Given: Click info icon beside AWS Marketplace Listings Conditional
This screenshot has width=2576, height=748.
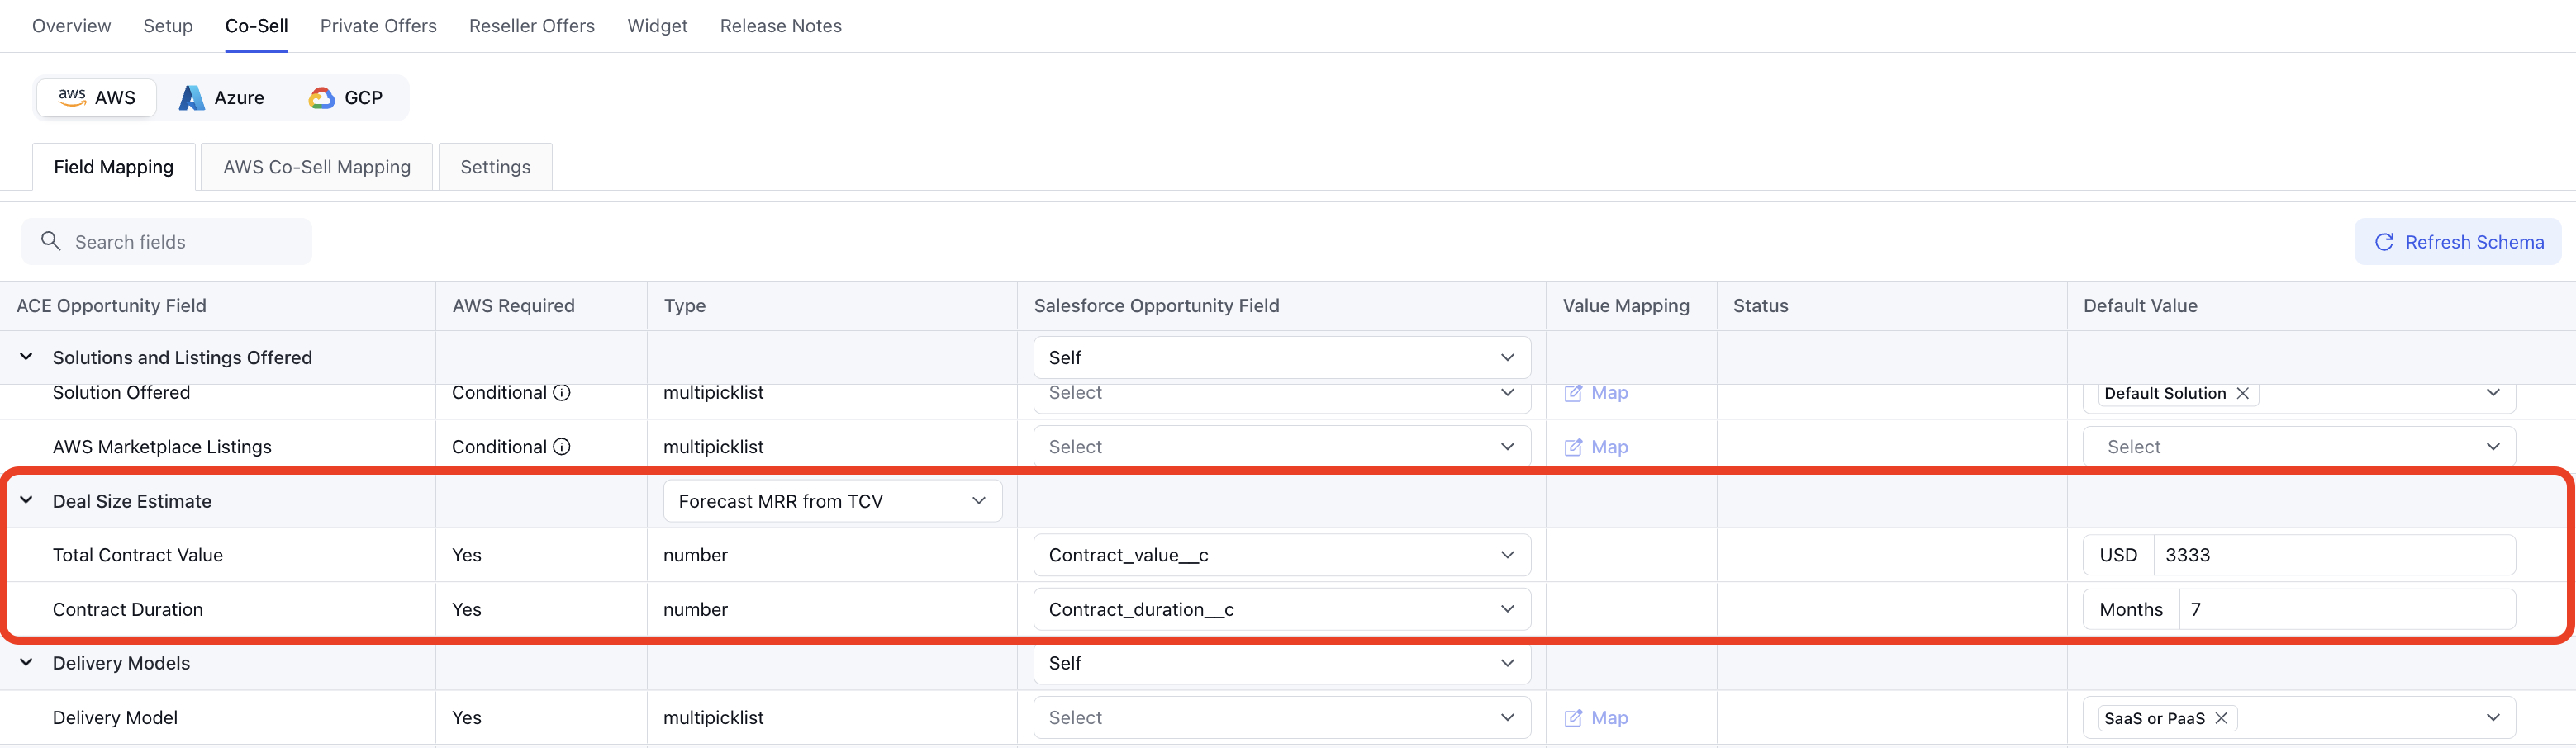Looking at the screenshot, I should [x=562, y=447].
